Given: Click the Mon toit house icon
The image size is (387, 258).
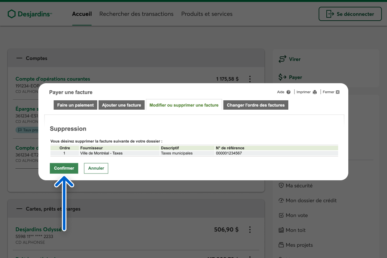Looking at the screenshot, I should tap(281, 230).
